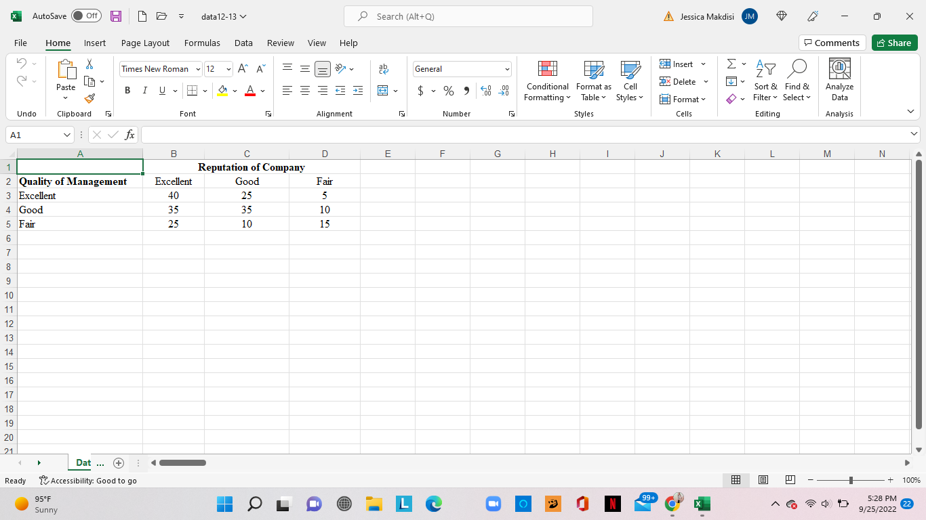Viewport: 926px width, 520px height.
Task: Open File Explorer from the taskbar
Action: click(374, 504)
